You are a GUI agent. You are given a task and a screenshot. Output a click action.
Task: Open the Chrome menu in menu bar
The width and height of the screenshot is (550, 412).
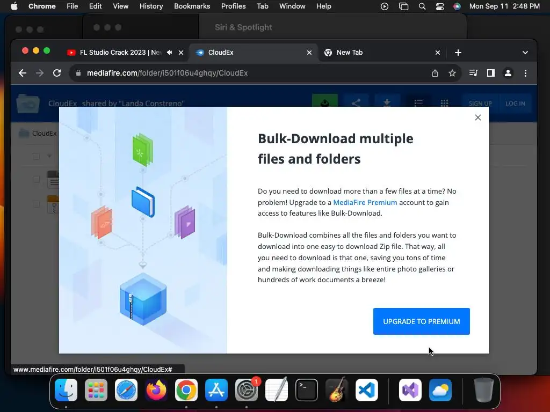tap(42, 6)
